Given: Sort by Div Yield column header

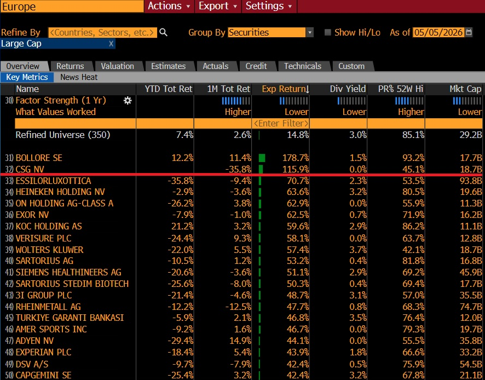Looking at the screenshot, I should pyautogui.click(x=338, y=89).
